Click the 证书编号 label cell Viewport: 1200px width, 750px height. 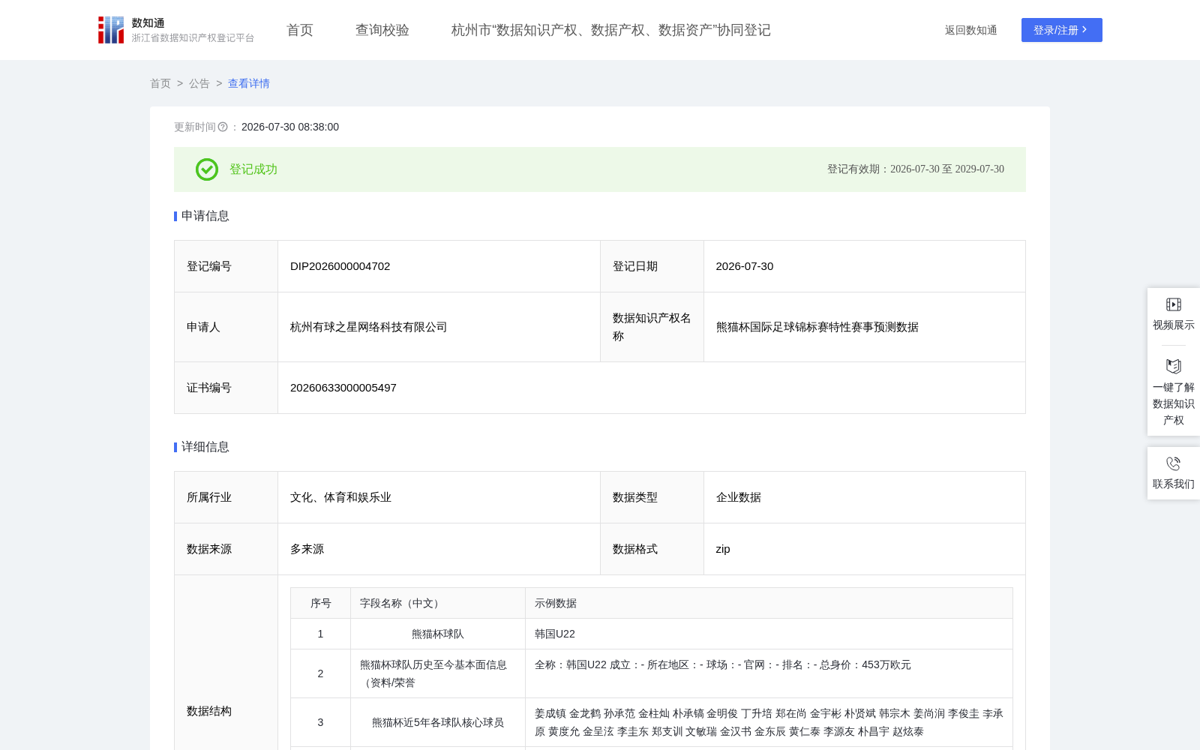[x=226, y=388]
